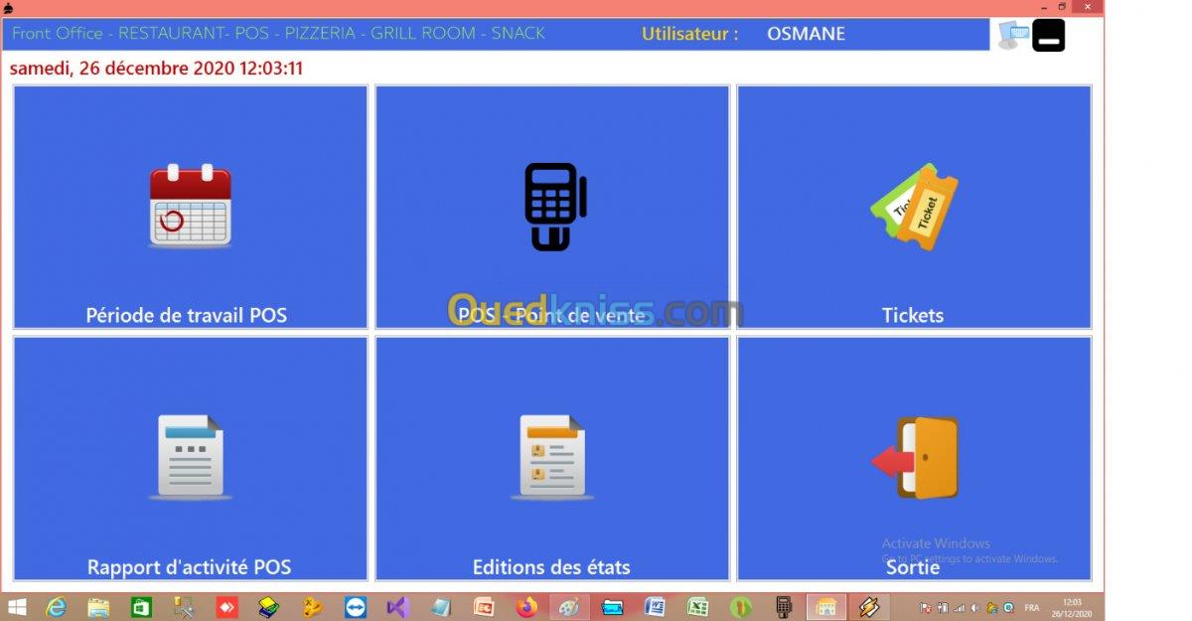This screenshot has width=1192, height=621.
Task: Launch Internet Explorer from the taskbar
Action: (x=56, y=607)
